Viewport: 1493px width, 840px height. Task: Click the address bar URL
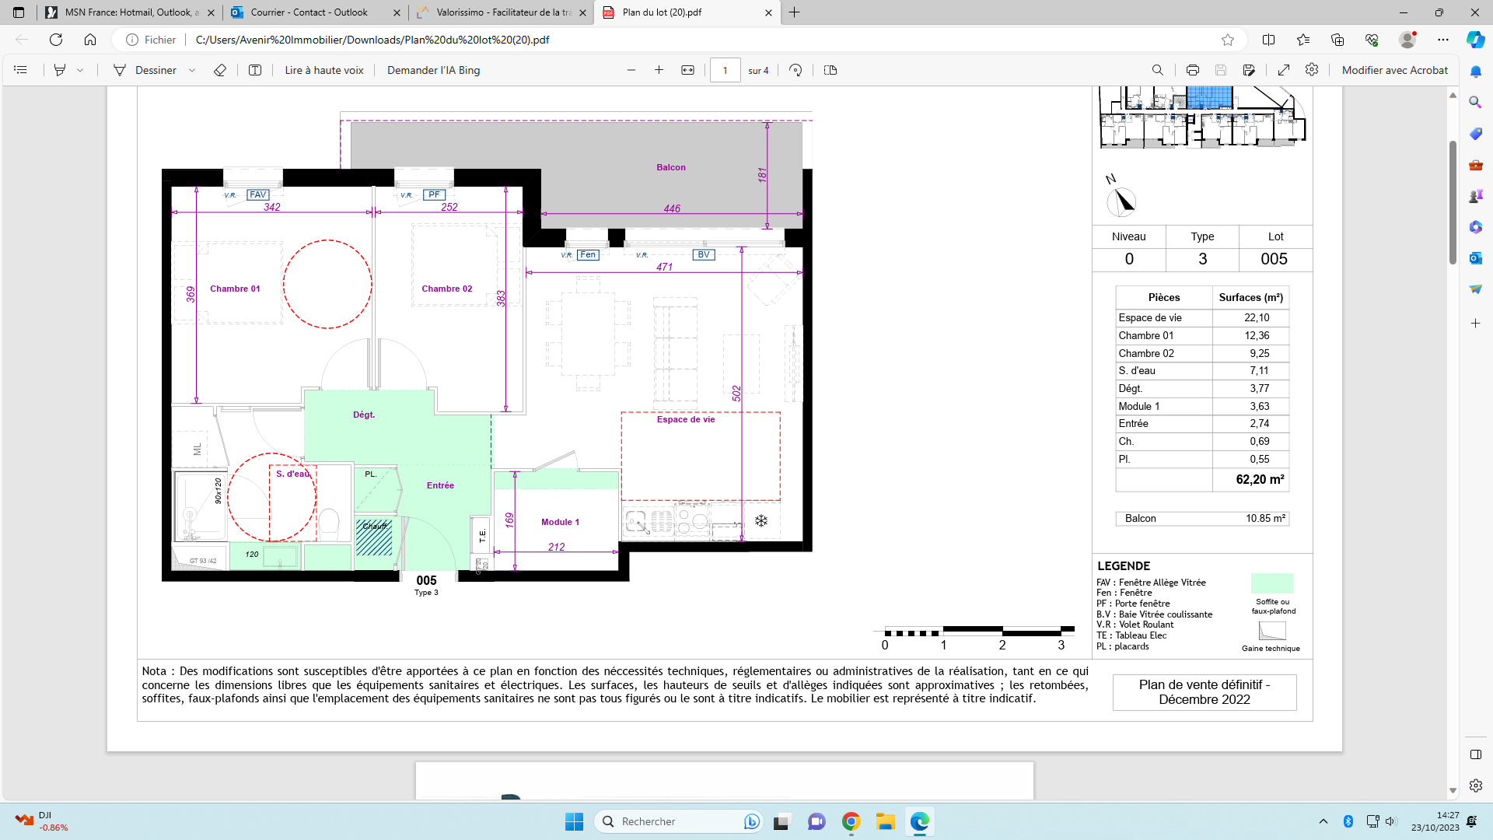coord(372,40)
